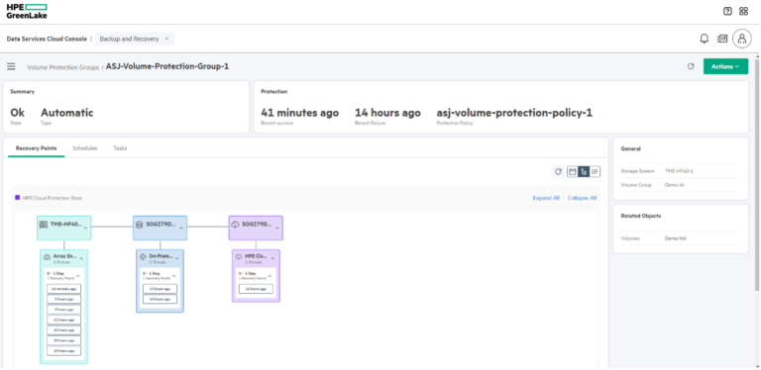This screenshot has width=761, height=370.
Task: Go to the Volume Protection Groups breadcrumb
Action: pyautogui.click(x=63, y=67)
